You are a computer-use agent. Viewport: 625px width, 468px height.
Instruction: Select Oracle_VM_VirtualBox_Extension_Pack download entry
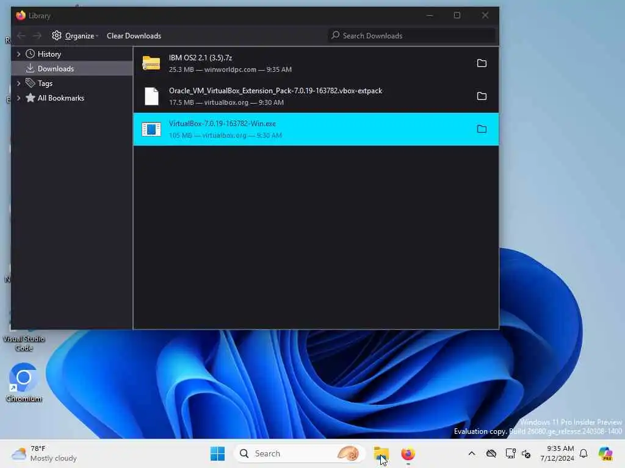click(316, 96)
